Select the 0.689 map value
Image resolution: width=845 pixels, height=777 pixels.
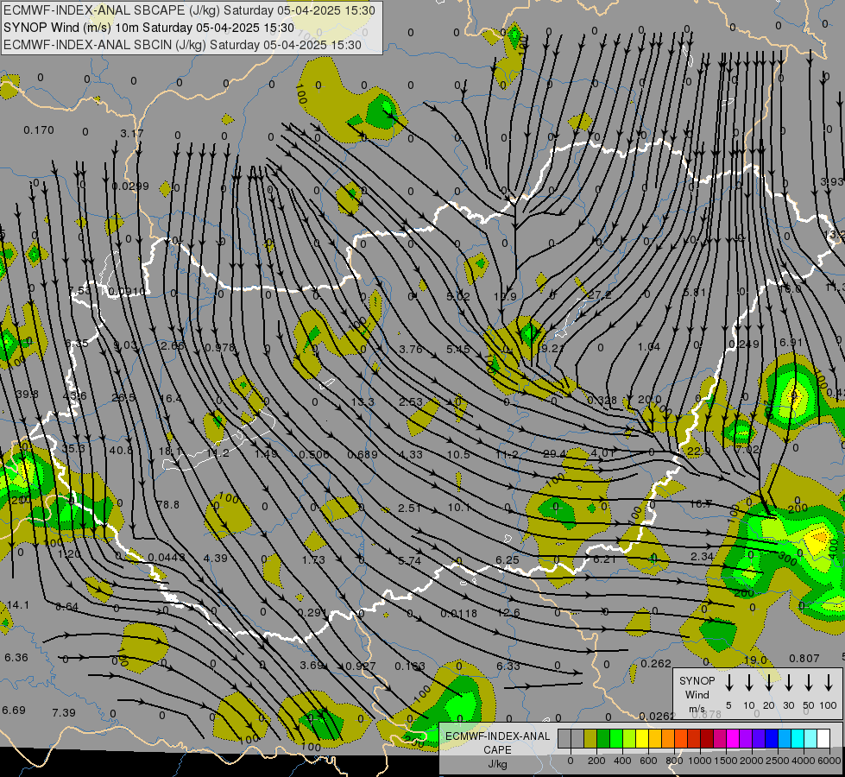coord(363,455)
